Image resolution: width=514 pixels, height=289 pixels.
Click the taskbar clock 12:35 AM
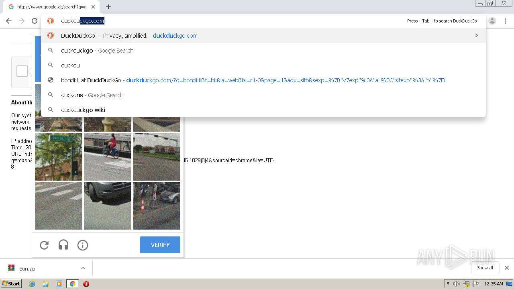click(494, 284)
